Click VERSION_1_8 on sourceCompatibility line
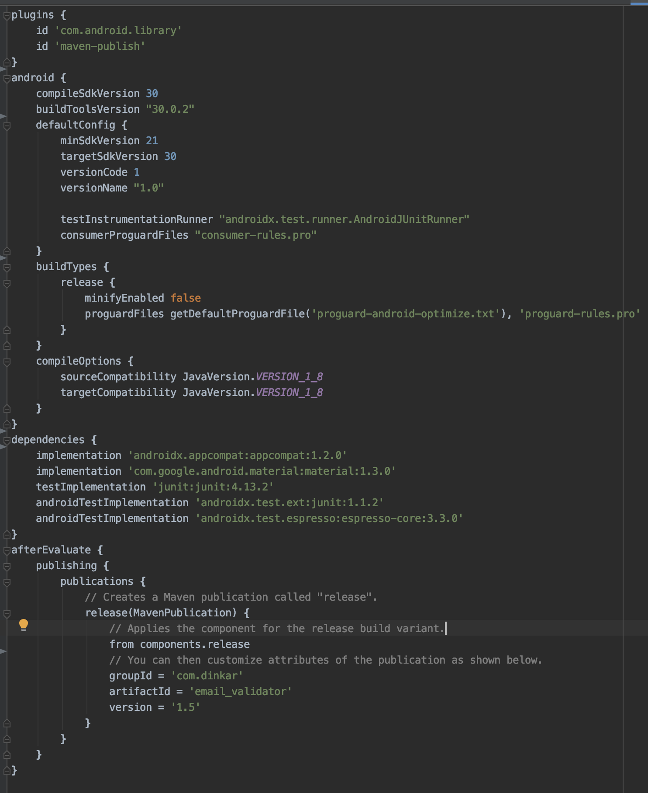Image resolution: width=648 pixels, height=793 pixels. pos(289,377)
